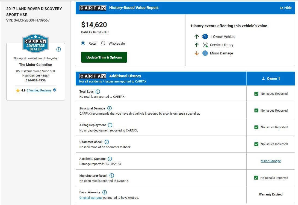Click the Airbag Deployment info icon
Screen dimensions: 298x205
tap(110, 125)
